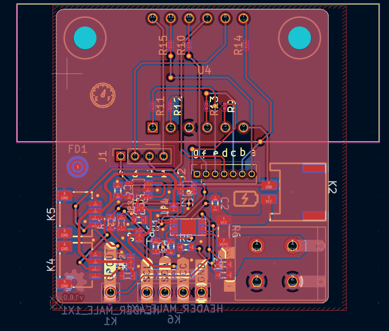Click the K2 pad 1 labeled VCC
Viewport: 389px width, 331px height.
[269, 199]
